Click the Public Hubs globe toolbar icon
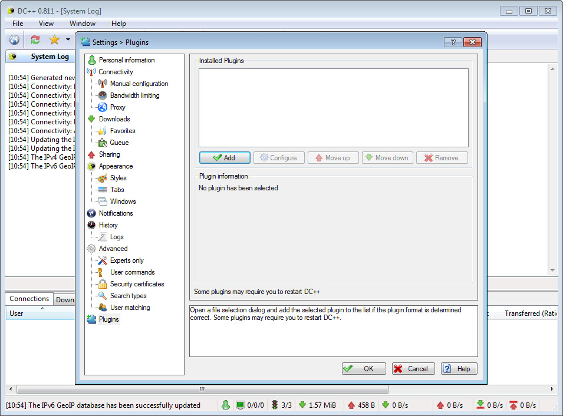 pos(14,39)
